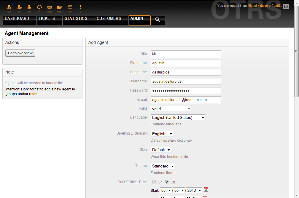Switch to the Tickets menu
The height and width of the screenshot is (198, 299).
47,19
